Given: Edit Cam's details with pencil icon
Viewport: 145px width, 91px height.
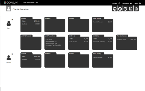Looking at the screenshot, I should (12, 19).
